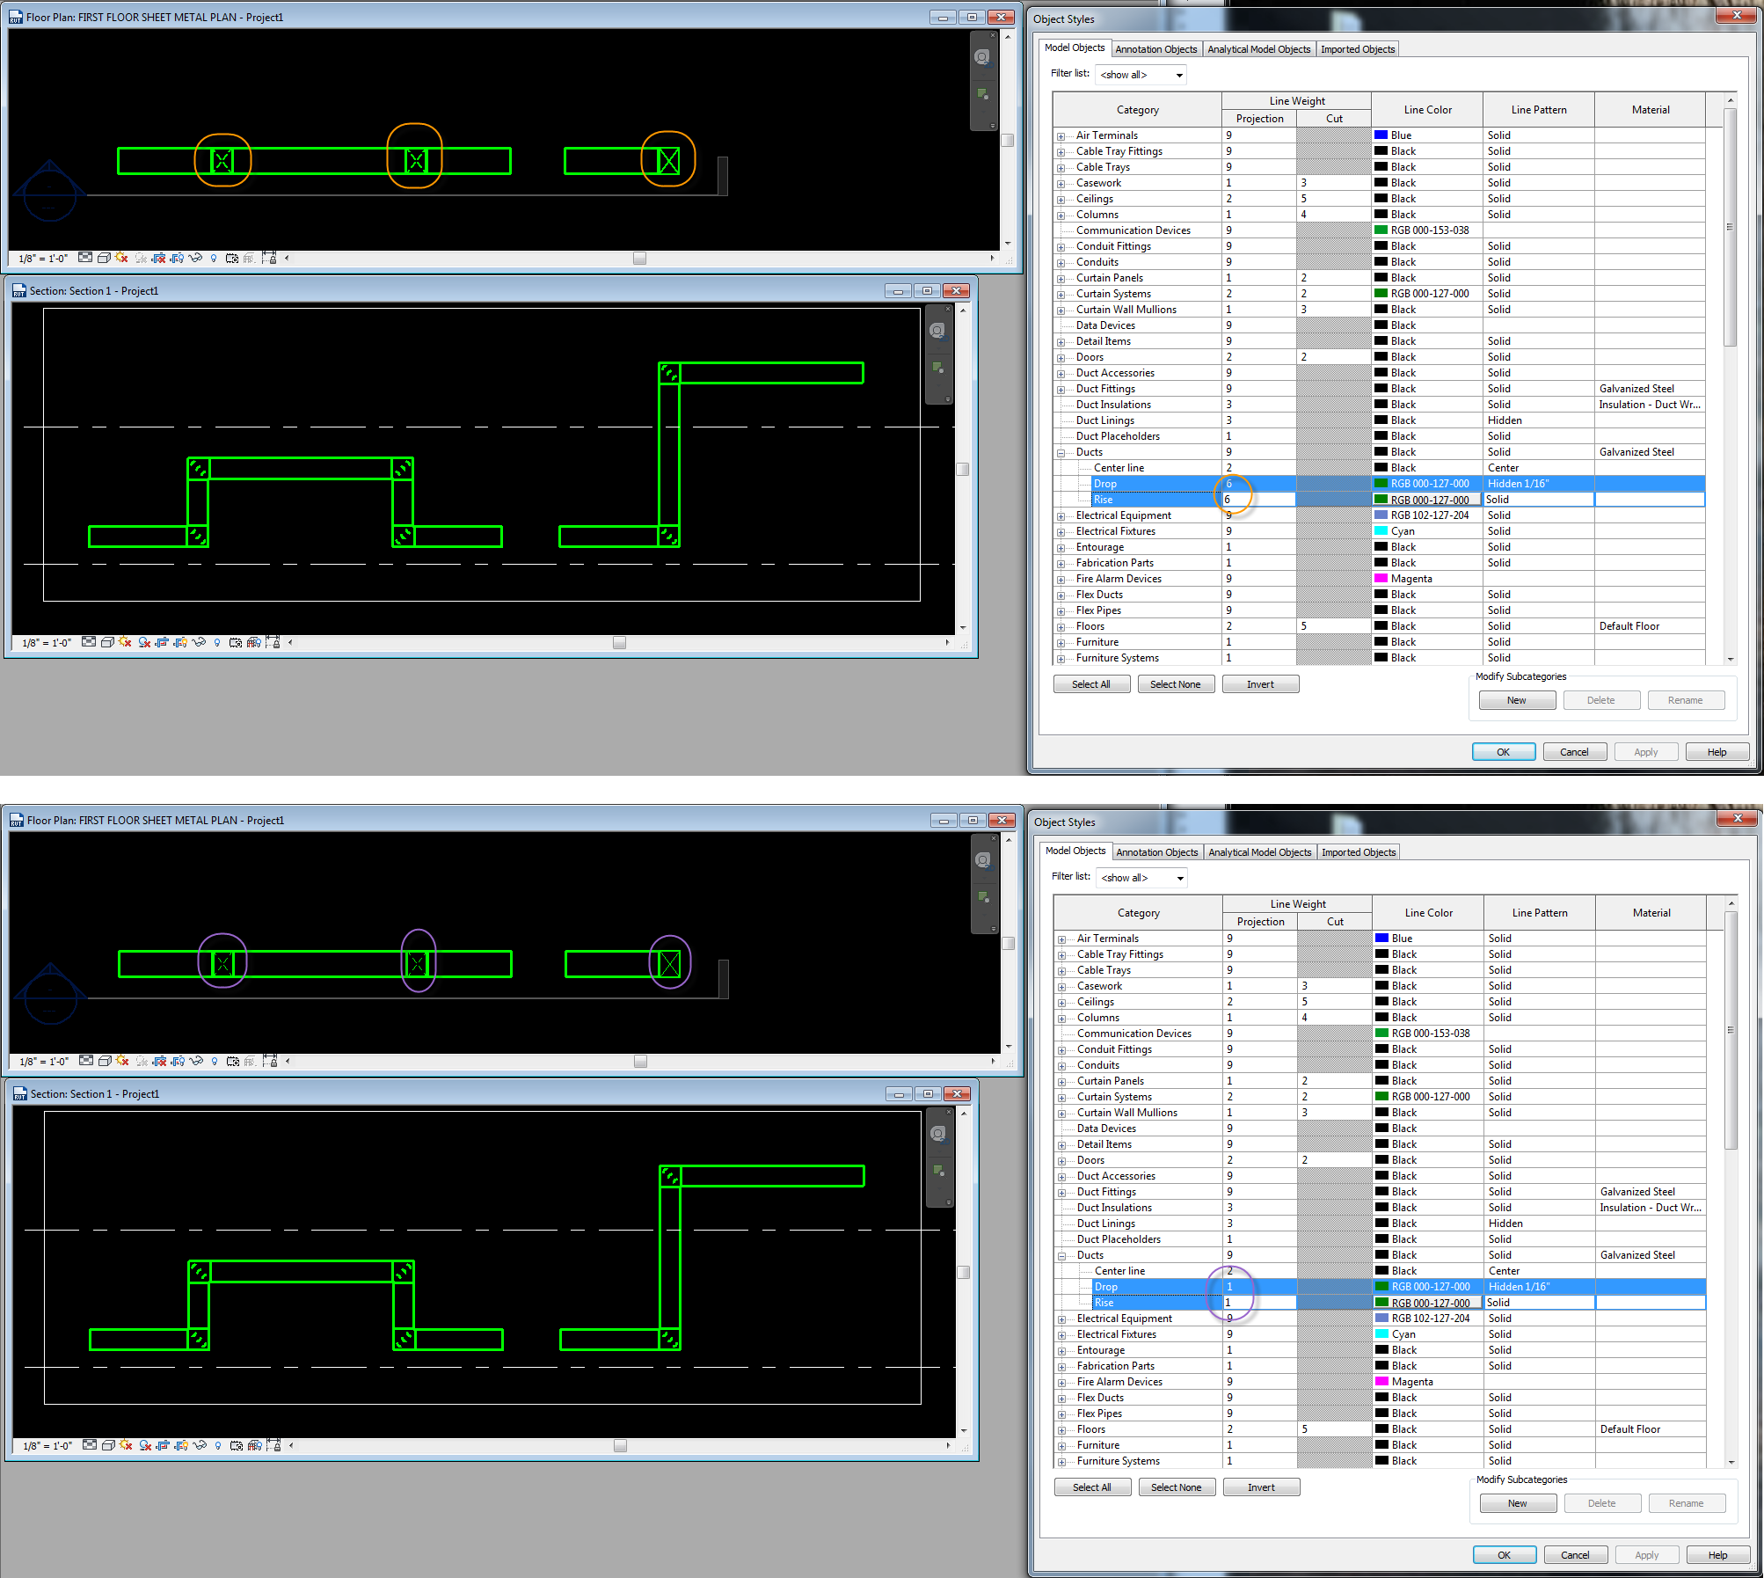Click Detail Level icon in upper section view
The image size is (1764, 1578).
89,642
